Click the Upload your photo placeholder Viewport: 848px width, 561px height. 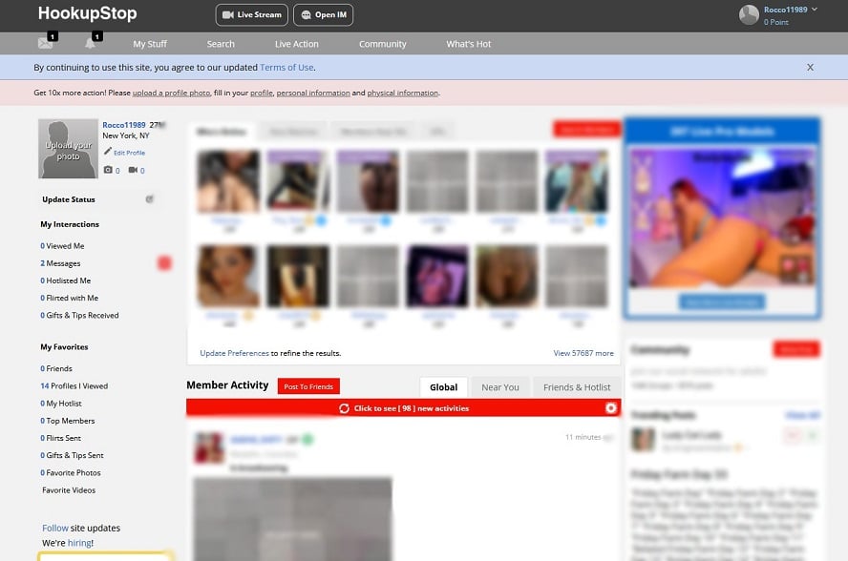pos(68,149)
